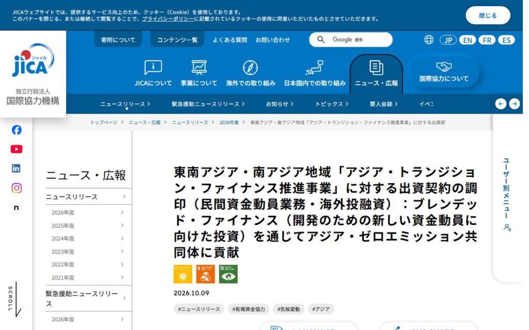Open the LinkedIn icon in the sidebar
This screenshot has height=330, width=529.
tap(16, 169)
